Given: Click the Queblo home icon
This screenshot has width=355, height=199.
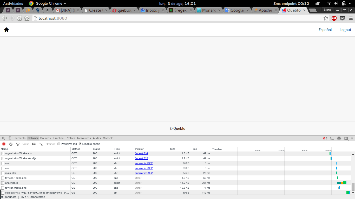Looking at the screenshot, I should pyautogui.click(x=6, y=30).
